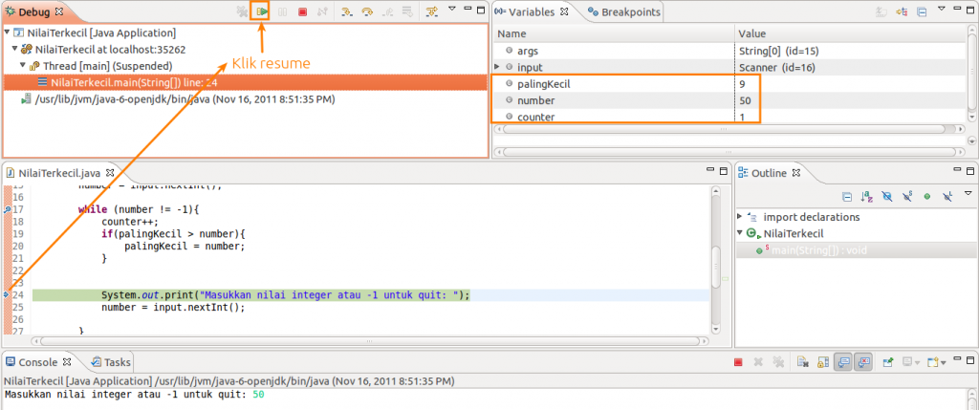The width and height of the screenshot is (979, 410).
Task: Click the red Terminate button in Console toolbar
Action: 738,362
